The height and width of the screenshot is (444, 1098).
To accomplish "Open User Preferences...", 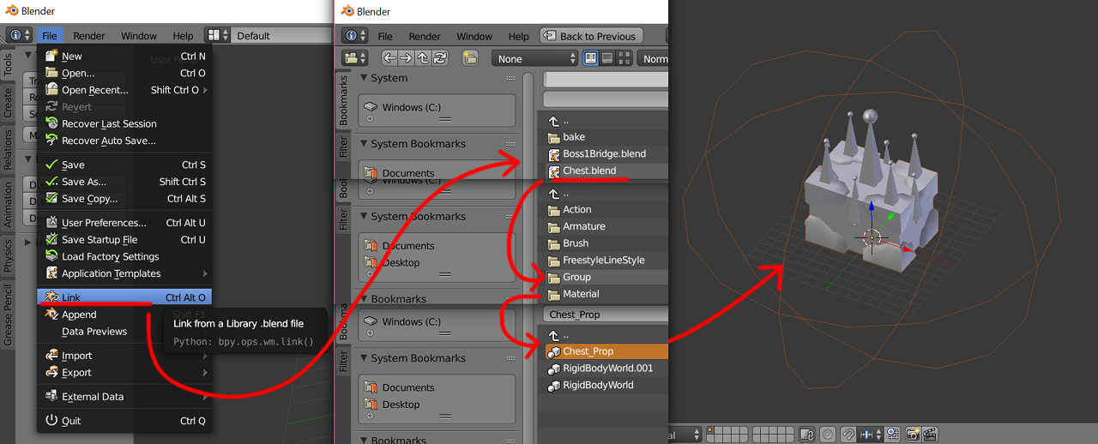I will 125,223.
